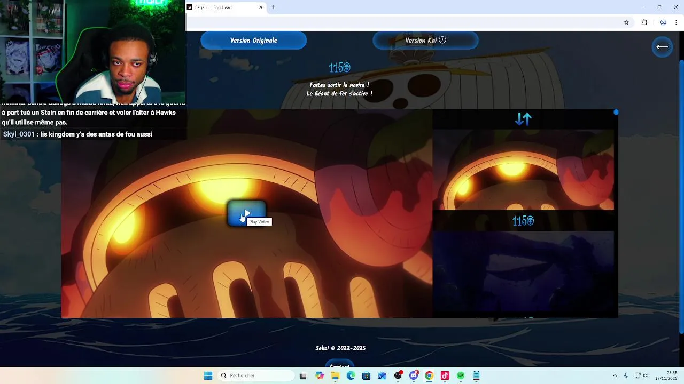Click episode number label in playlist
This screenshot has width=684, height=384.
pyautogui.click(x=523, y=221)
